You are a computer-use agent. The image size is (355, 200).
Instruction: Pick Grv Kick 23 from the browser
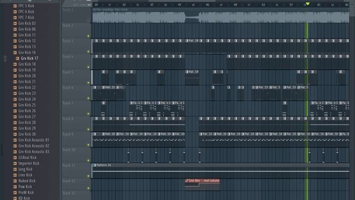click(27, 93)
